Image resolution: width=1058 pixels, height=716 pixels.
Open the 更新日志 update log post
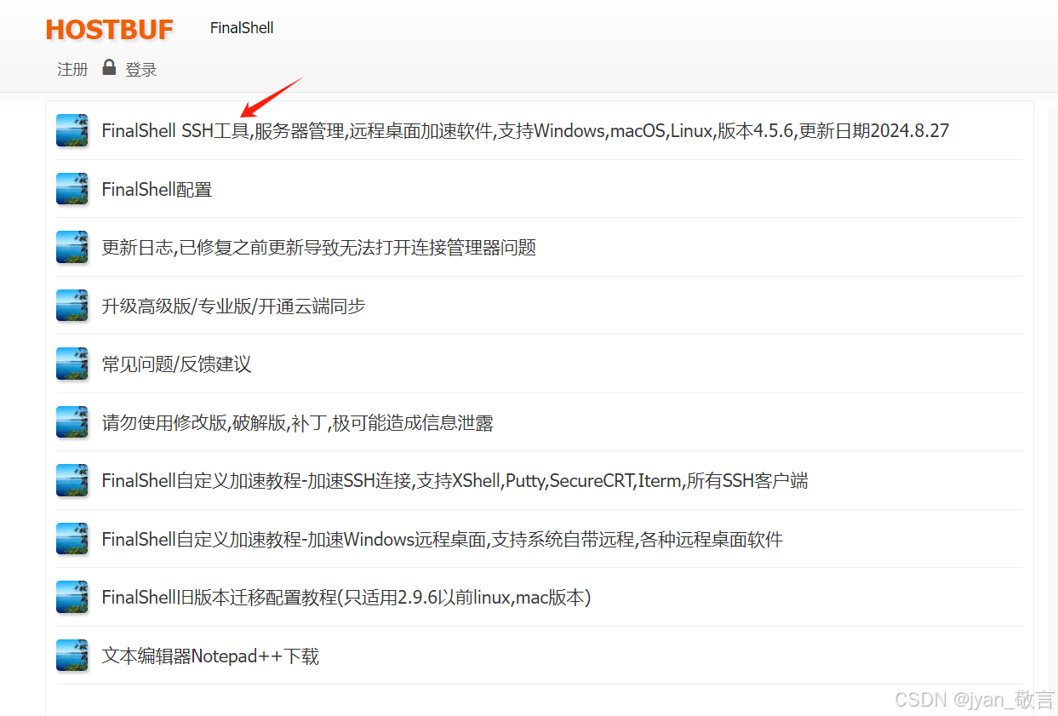tap(319, 248)
